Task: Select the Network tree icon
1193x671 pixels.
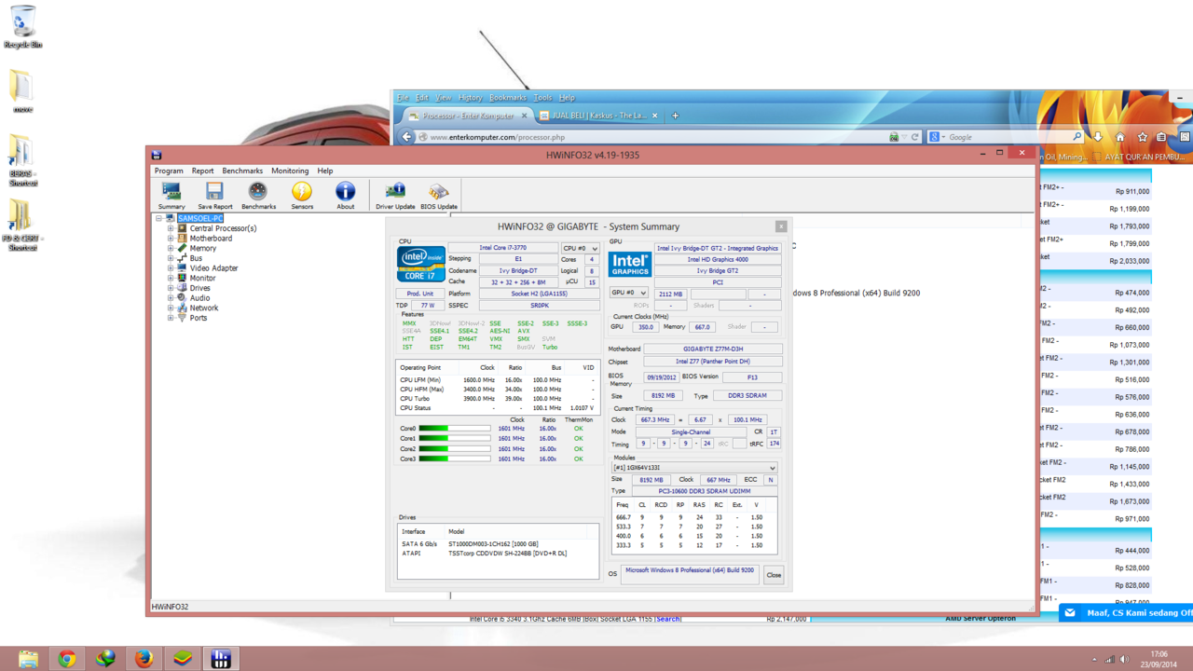Action: tap(182, 308)
